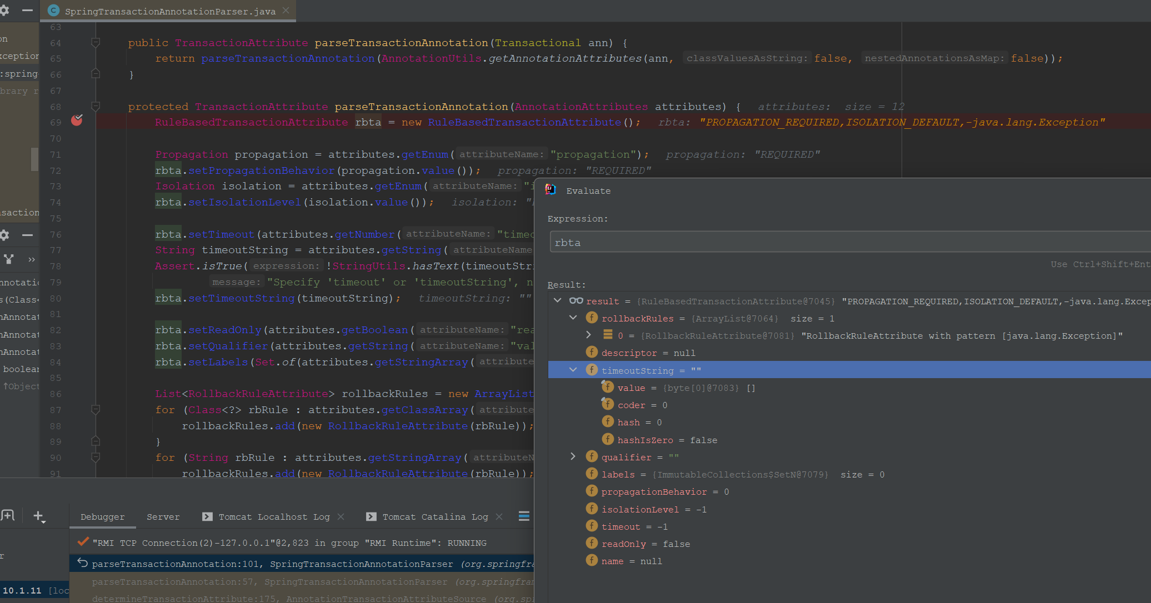Click the fork-shaped icon in the left toolbar
Image resolution: width=1151 pixels, height=603 pixels.
(x=9, y=259)
